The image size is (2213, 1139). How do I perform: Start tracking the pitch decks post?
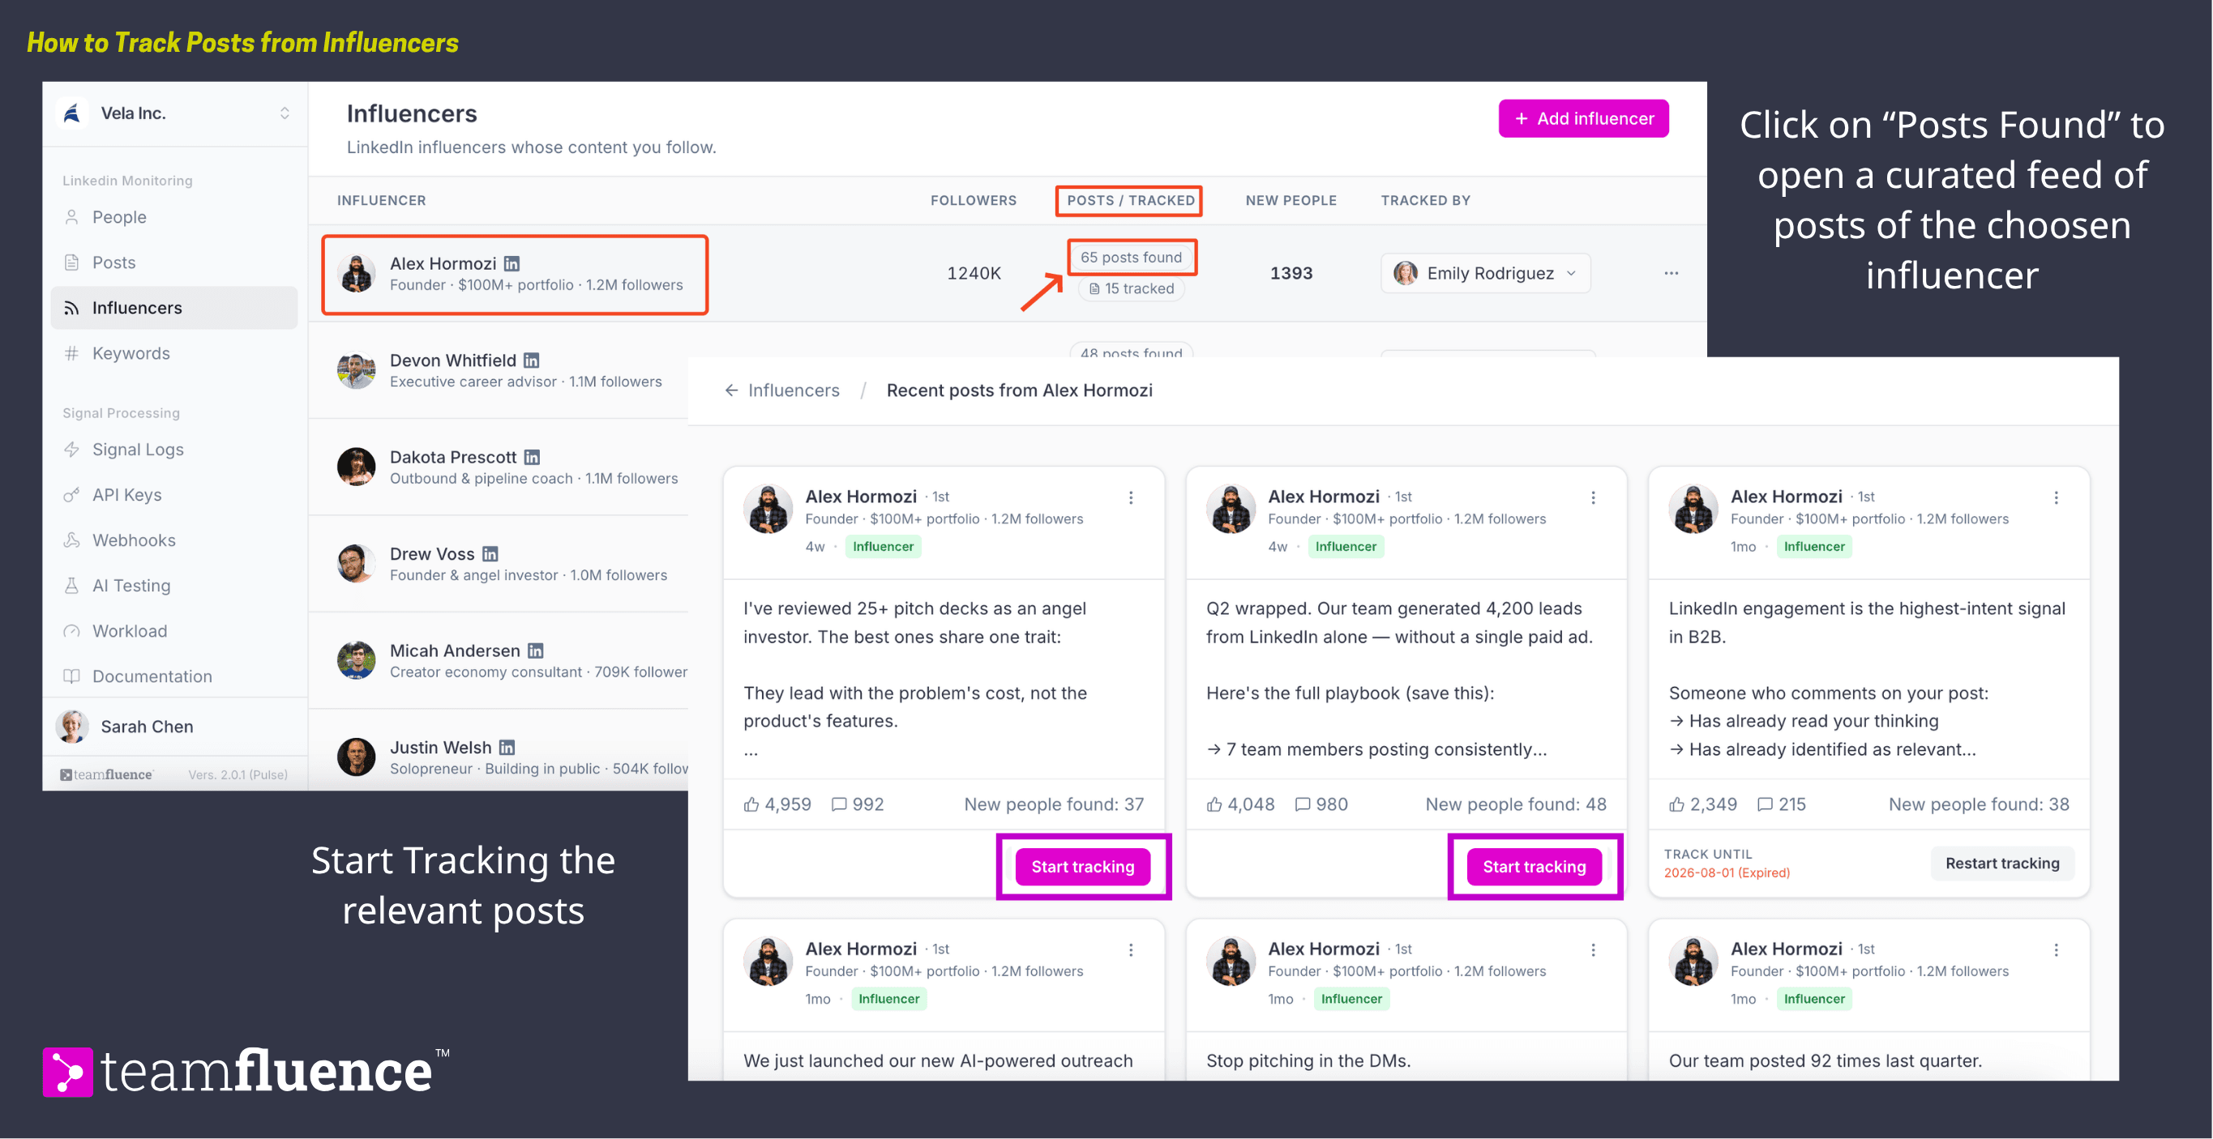coord(1082,867)
